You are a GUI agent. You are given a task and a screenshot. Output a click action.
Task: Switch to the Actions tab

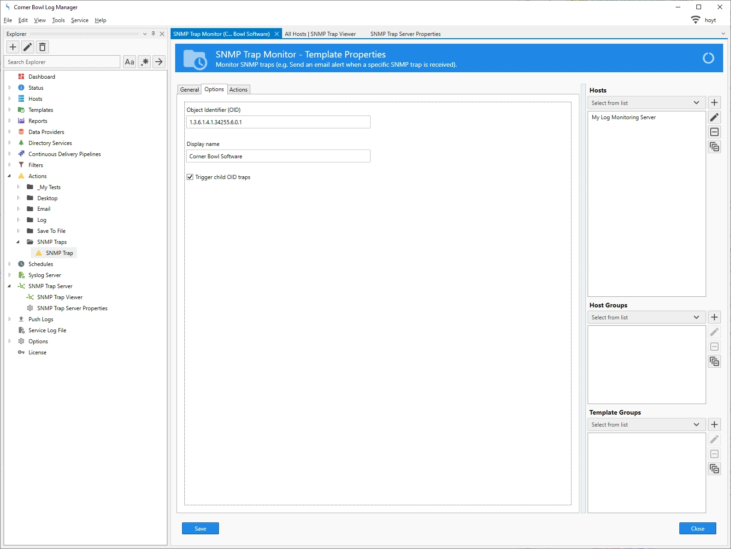[x=238, y=90]
